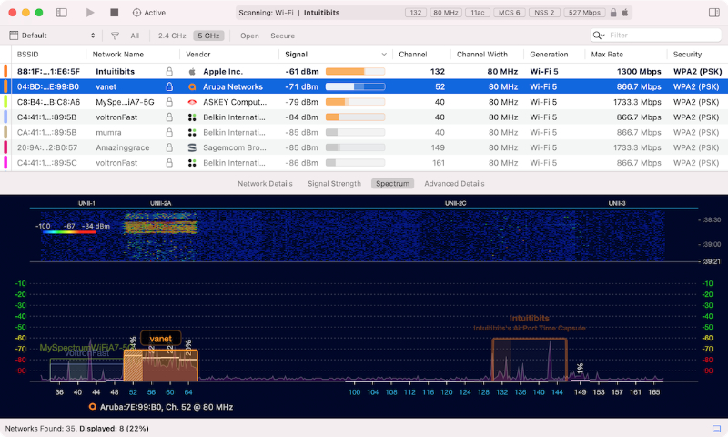Open the Network Details tab
The image size is (728, 437).
click(265, 183)
